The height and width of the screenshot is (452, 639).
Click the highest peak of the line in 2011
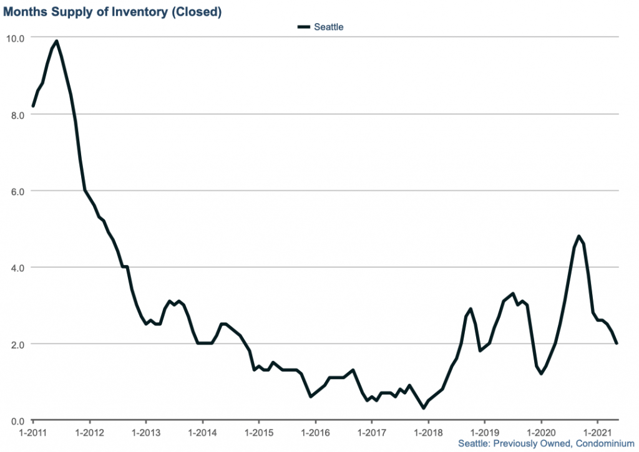point(57,41)
